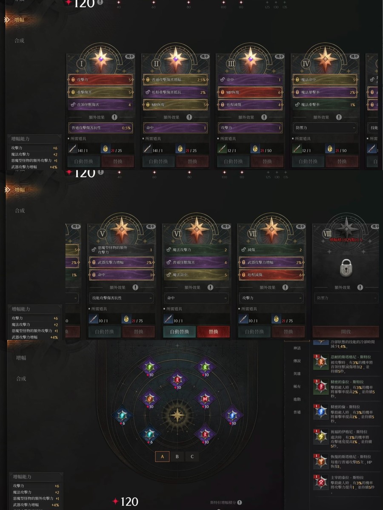Switch to preset tab B

(x=177, y=456)
